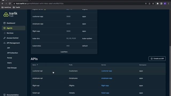Click the Services list icon
This screenshot has height=96, width=171.
[5, 33]
